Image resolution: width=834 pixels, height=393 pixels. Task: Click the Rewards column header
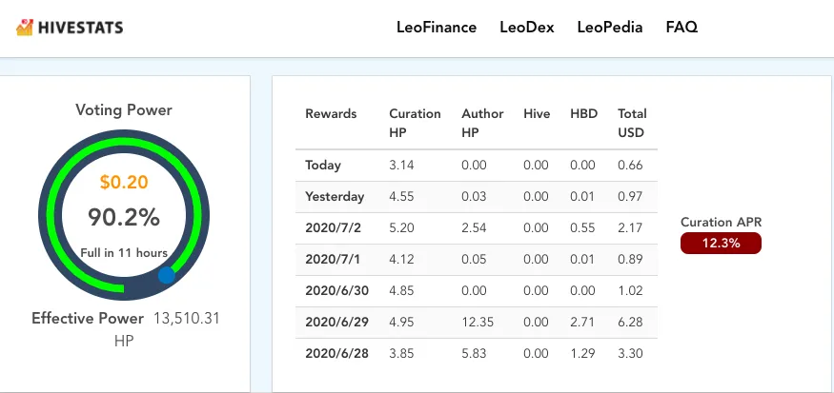point(331,113)
